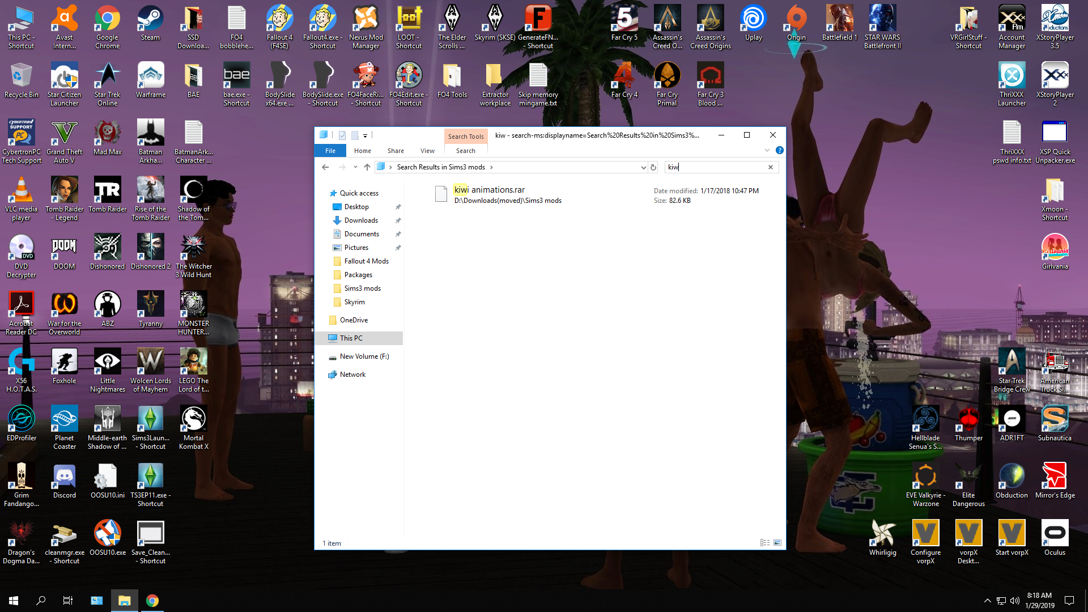Switch to the Home ribbon tab
The image size is (1088, 612).
(x=363, y=151)
